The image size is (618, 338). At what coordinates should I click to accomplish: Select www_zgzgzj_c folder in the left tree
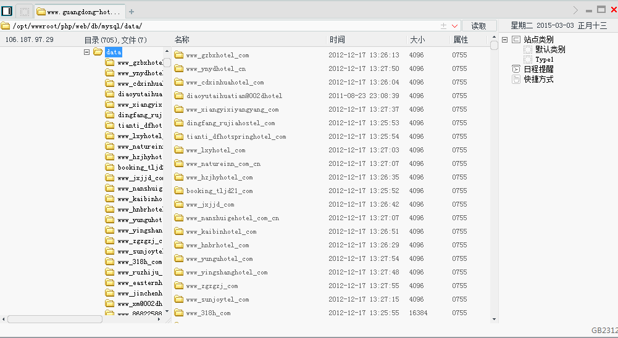[140, 241]
